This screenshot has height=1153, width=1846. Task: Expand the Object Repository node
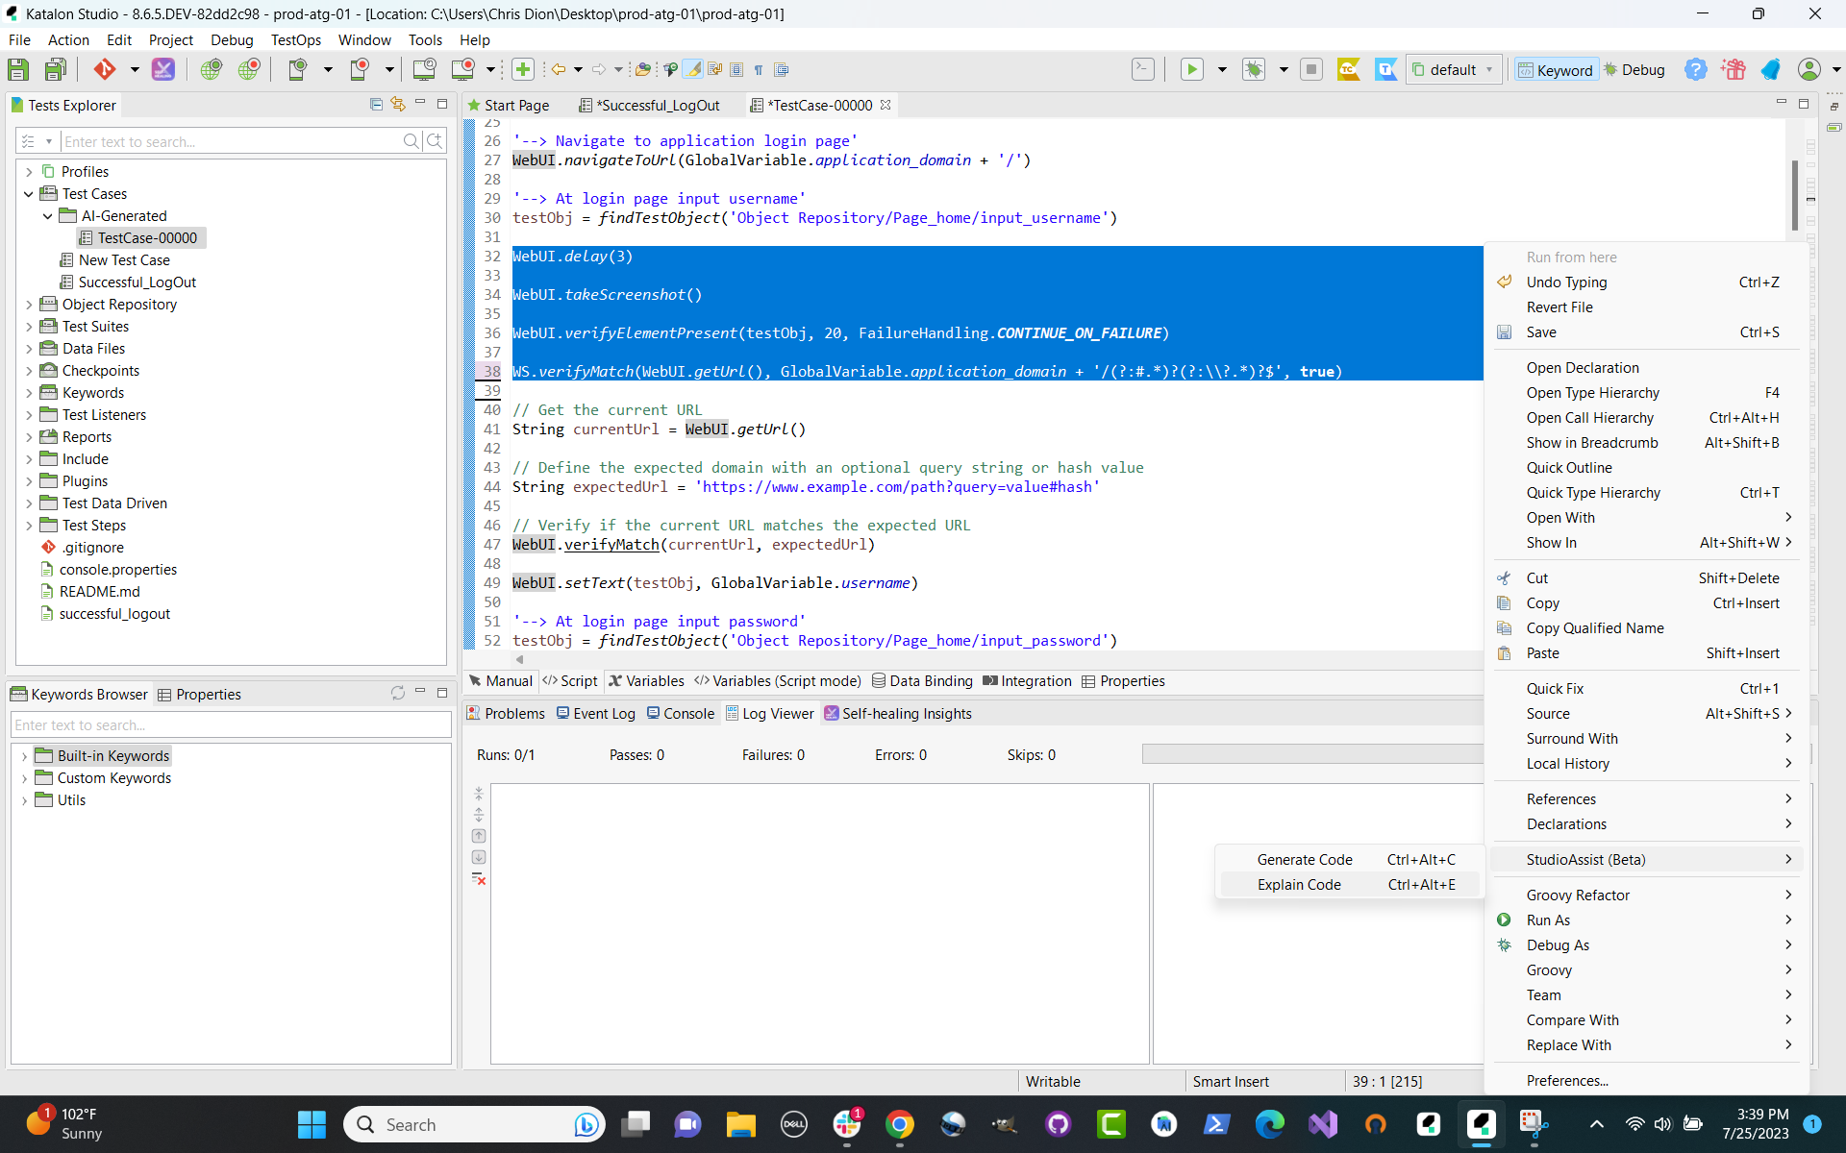[x=29, y=305]
